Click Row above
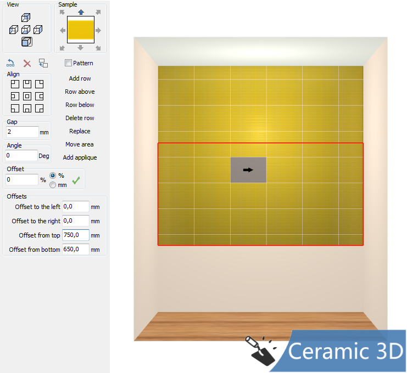 (x=80, y=92)
